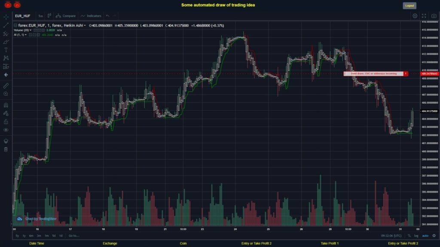Select the brush drawing tool
Image resolution: width=440 pixels, height=247 pixels.
point(6,42)
